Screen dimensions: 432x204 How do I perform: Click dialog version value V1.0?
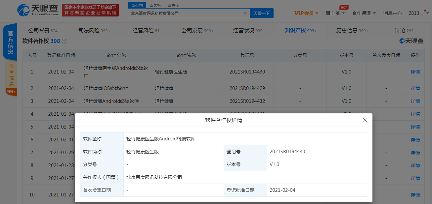coord(275,164)
